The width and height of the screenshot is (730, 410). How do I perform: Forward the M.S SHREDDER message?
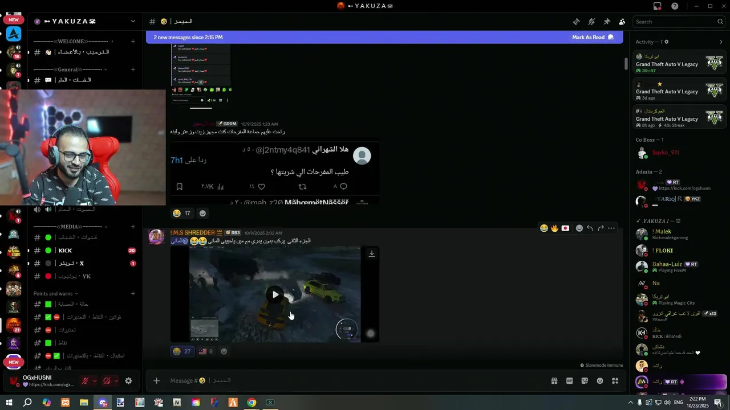(x=601, y=228)
